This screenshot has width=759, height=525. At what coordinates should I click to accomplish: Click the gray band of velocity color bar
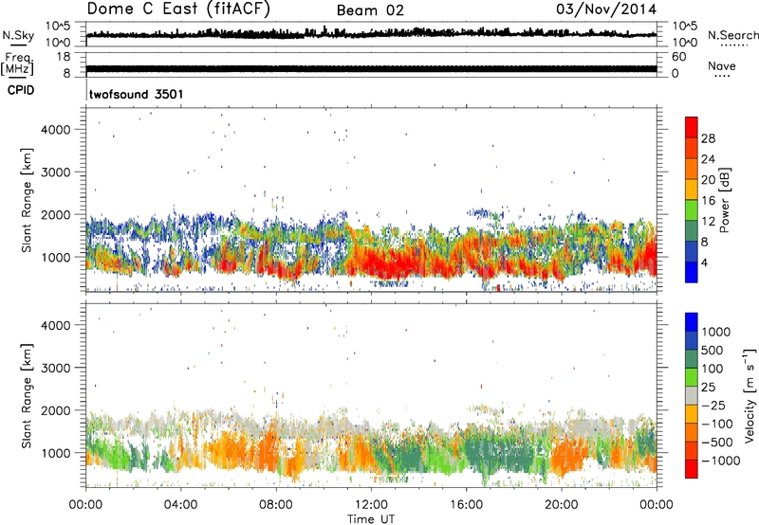tap(692, 396)
